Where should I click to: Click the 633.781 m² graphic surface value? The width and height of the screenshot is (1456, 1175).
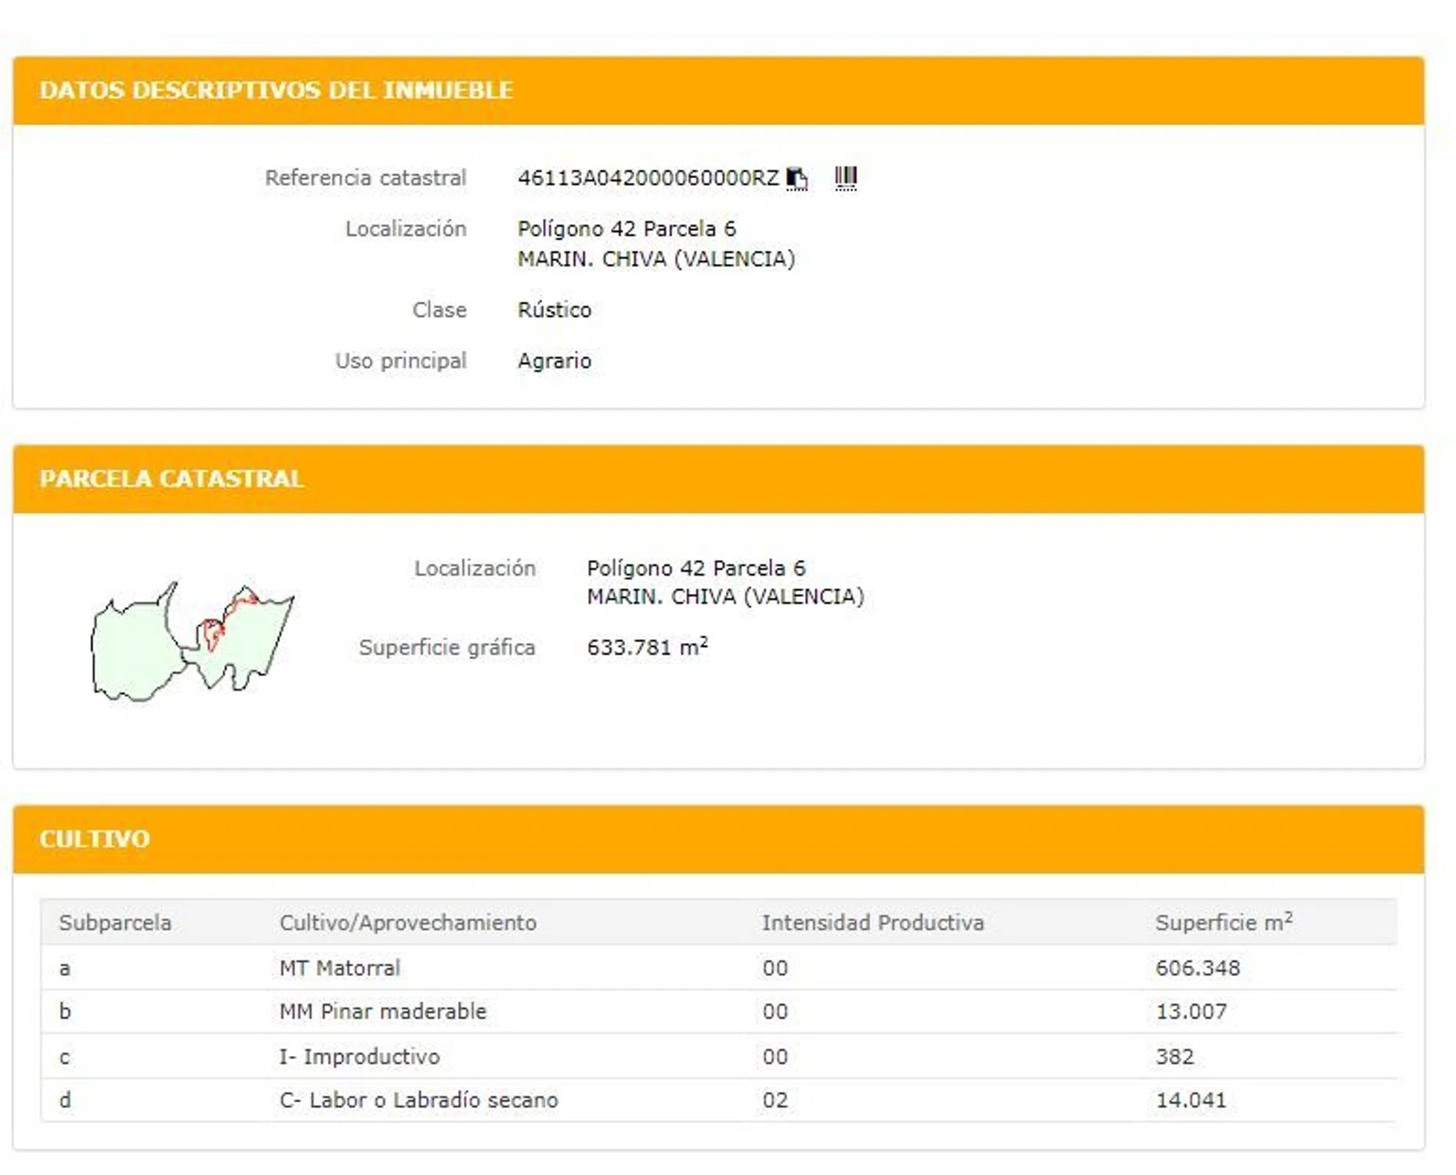[x=647, y=648]
